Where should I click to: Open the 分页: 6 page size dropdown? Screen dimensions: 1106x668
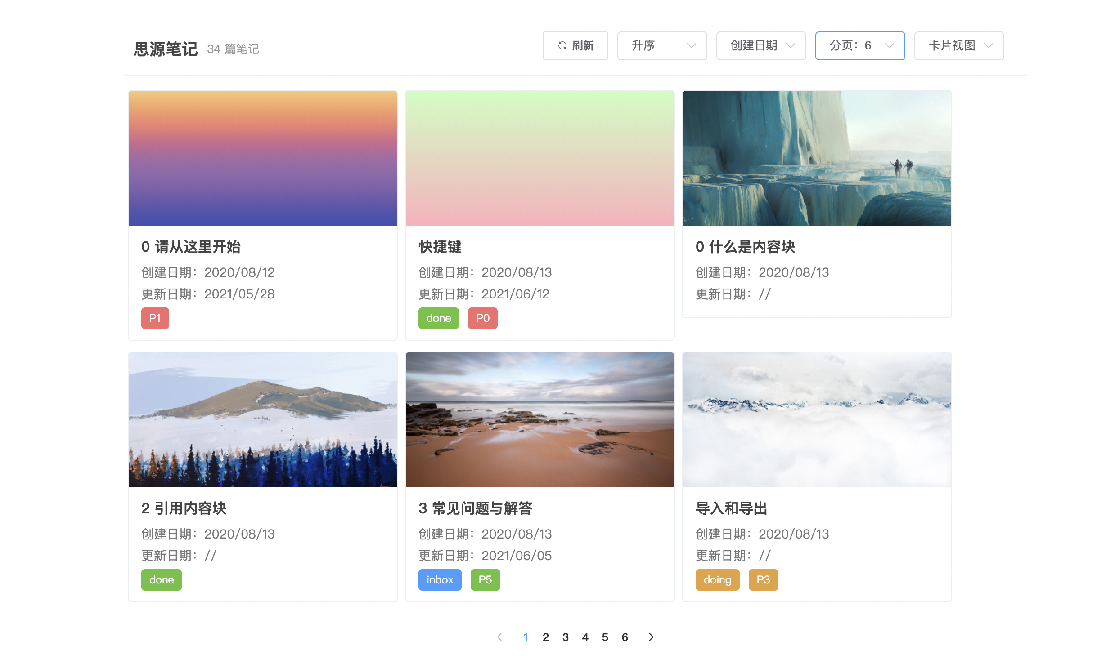pyautogui.click(x=860, y=45)
